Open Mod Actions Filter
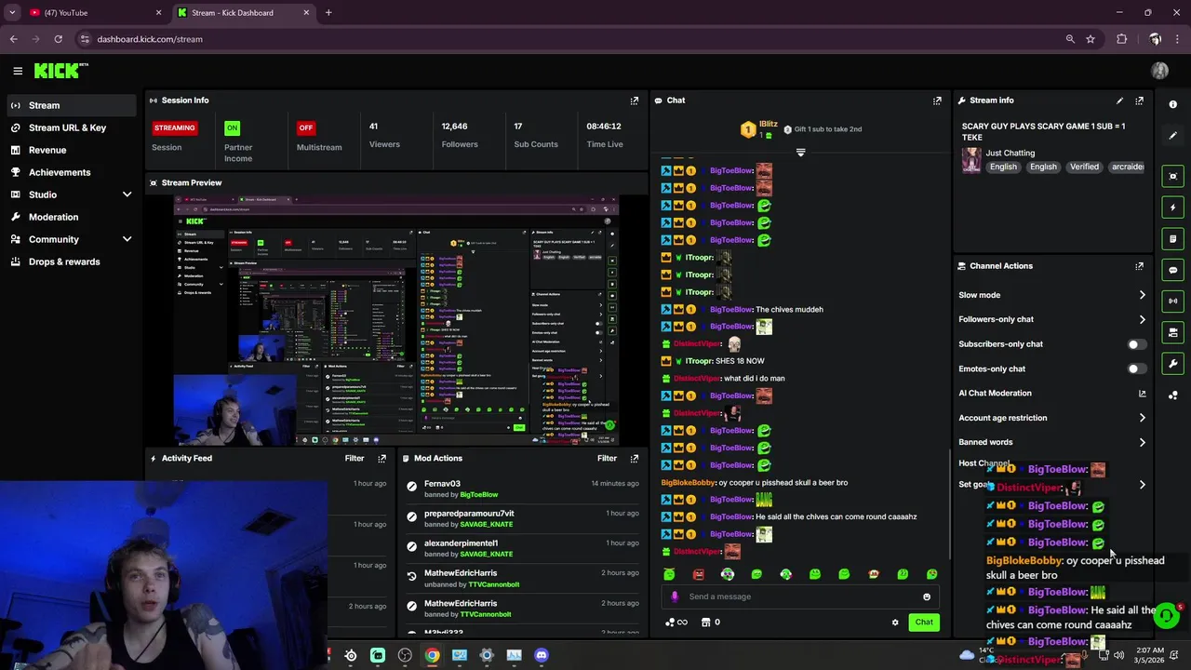The height and width of the screenshot is (670, 1191). (x=607, y=458)
